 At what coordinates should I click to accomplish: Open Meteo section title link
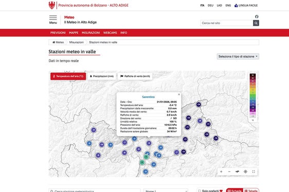pos(69,17)
